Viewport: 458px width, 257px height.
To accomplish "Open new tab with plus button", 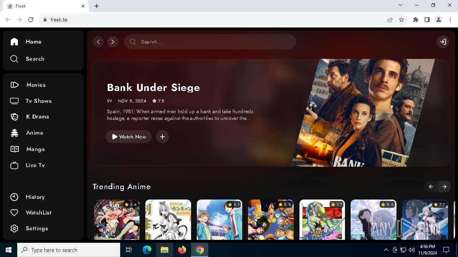I will 97,6.
